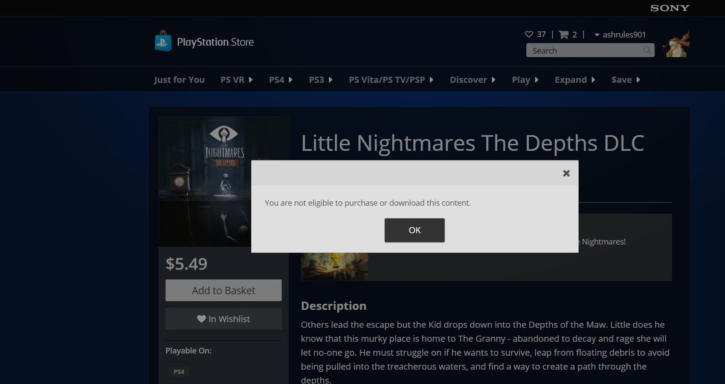Click the PS4 platform badge

(179, 372)
